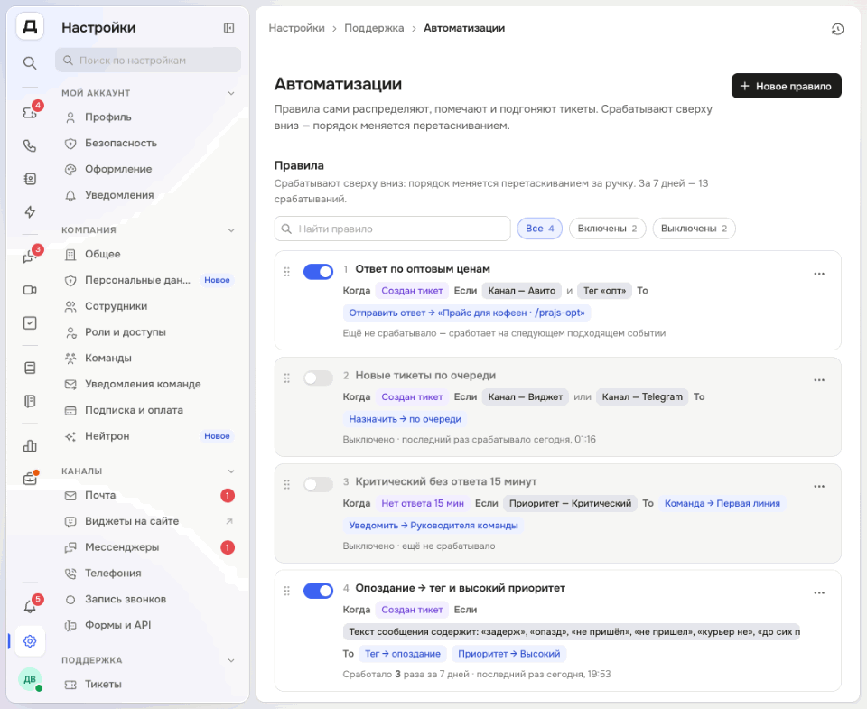867x709 pixels.
Task: Click the Новое правило button
Action: [x=787, y=86]
